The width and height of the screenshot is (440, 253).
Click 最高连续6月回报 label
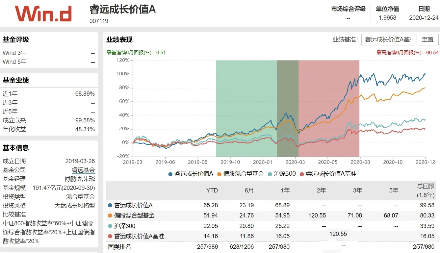(x=400, y=53)
